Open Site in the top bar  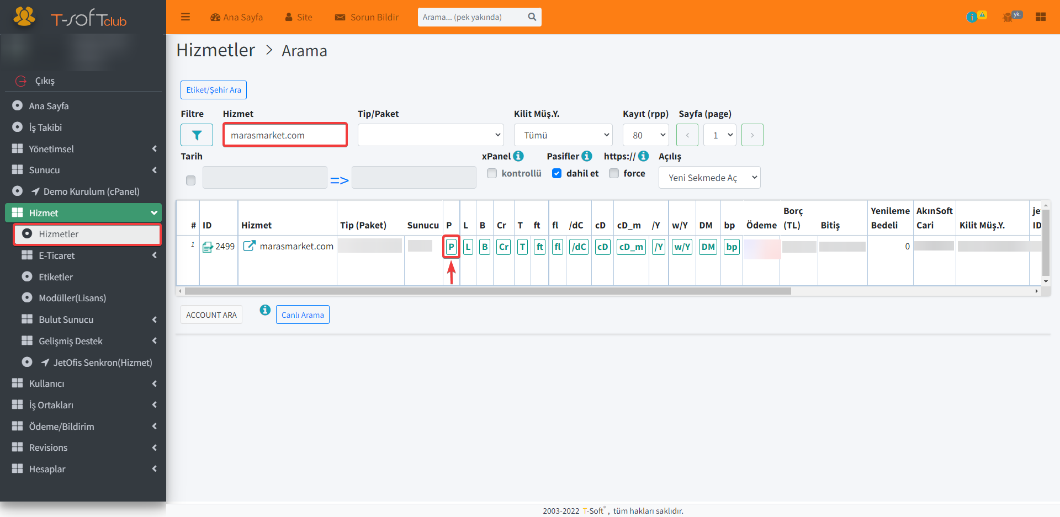coord(299,17)
